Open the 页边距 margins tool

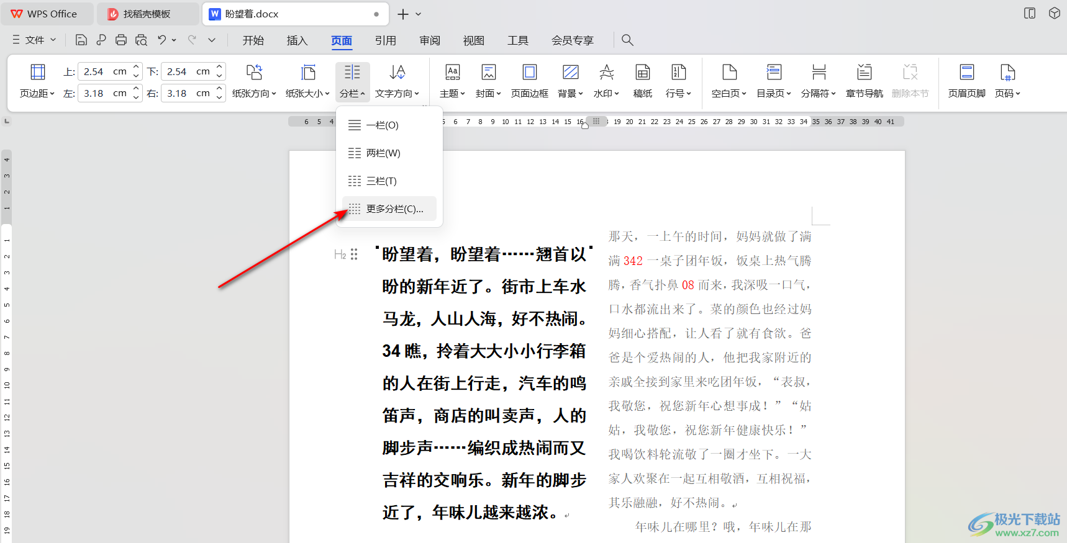37,81
